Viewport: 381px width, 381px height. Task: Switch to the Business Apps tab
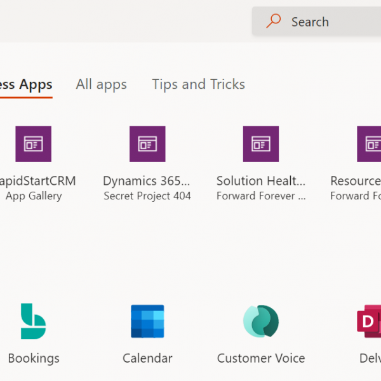tap(26, 84)
